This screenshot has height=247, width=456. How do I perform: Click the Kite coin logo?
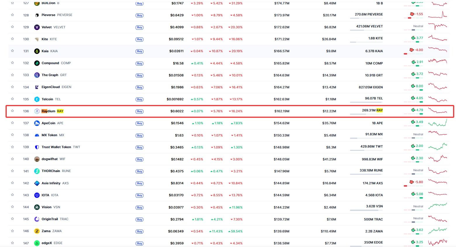point(37,39)
